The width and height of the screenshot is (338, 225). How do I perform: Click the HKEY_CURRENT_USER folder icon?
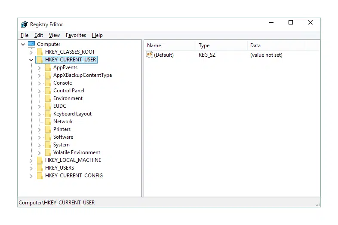click(40, 60)
